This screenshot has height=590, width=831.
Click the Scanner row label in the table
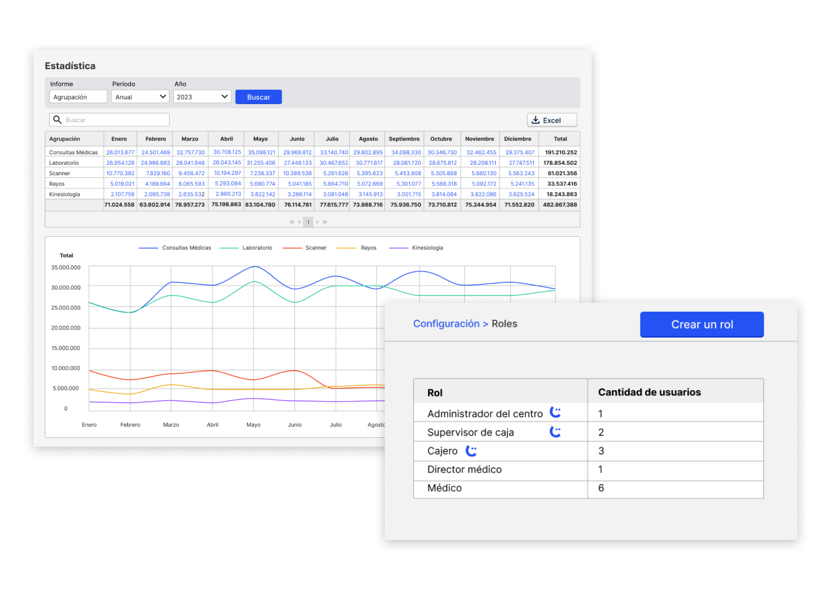click(x=59, y=173)
